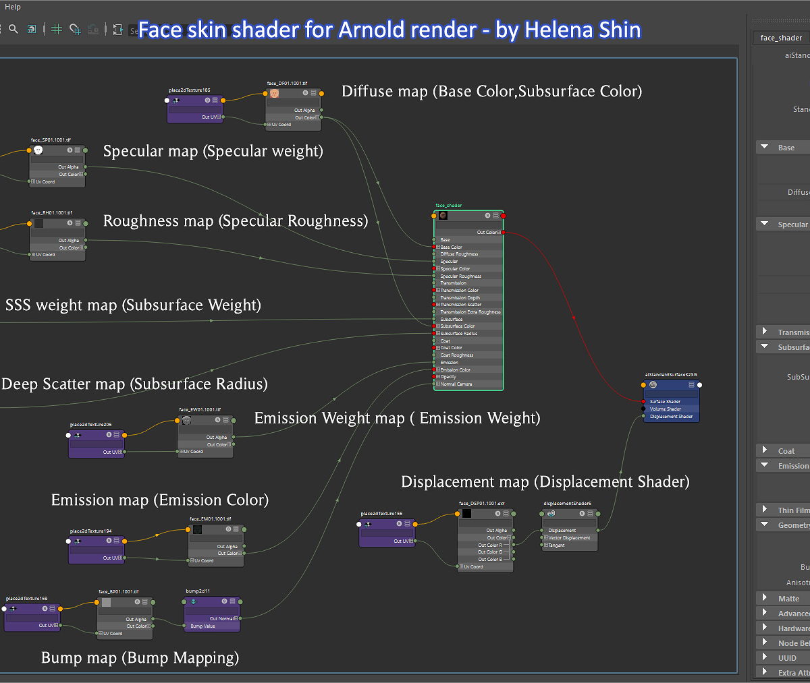Expand Subsurface Color plus on face_shader
Screen dimensions: 810x683
438,326
